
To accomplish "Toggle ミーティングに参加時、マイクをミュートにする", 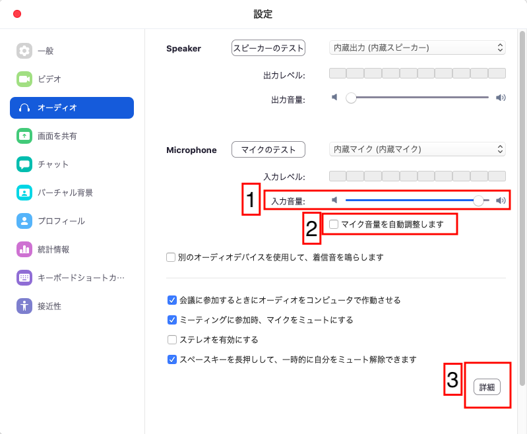I will tap(171, 320).
